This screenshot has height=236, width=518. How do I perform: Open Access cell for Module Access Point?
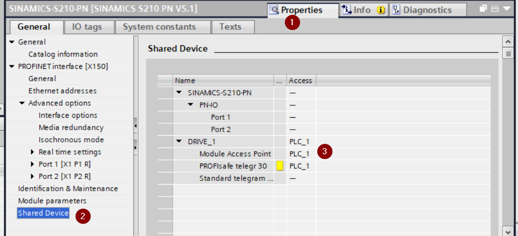301,154
